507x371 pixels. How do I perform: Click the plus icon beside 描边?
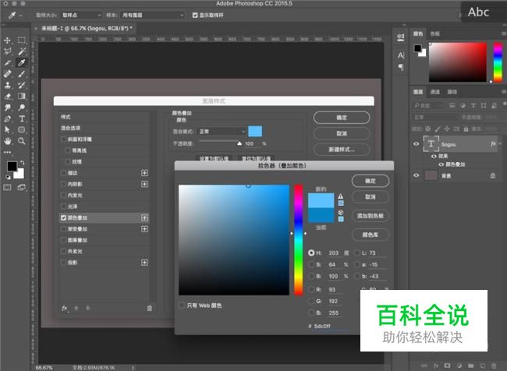144,173
